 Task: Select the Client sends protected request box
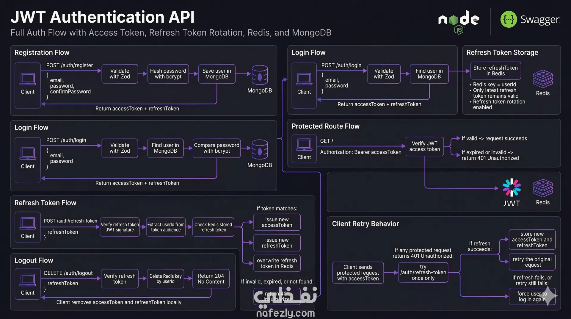click(x=358, y=273)
